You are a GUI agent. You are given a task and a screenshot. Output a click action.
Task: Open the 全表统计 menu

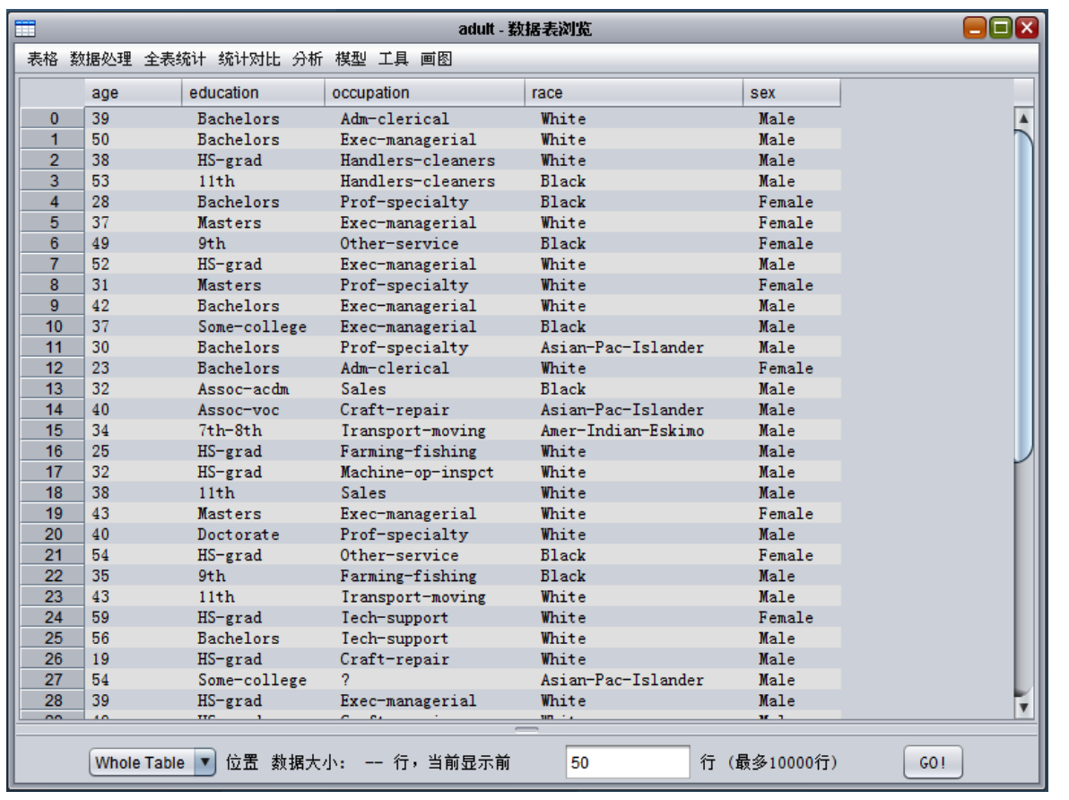click(175, 58)
